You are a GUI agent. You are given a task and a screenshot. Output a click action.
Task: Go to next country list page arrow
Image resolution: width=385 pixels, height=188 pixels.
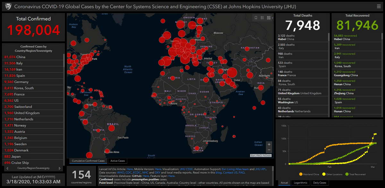pos(60,168)
